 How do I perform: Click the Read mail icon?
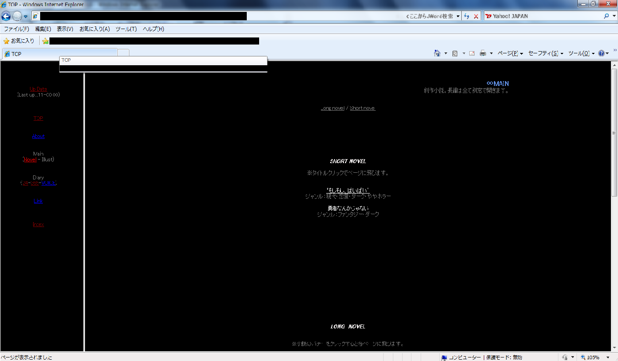click(472, 53)
